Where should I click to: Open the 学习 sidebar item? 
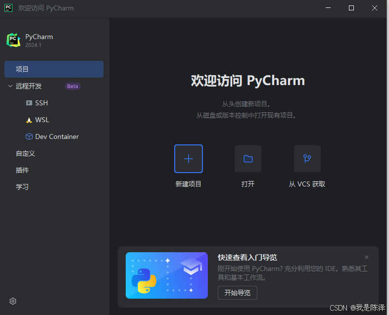[x=22, y=187]
